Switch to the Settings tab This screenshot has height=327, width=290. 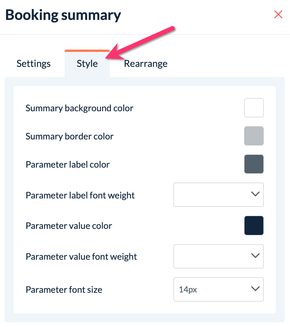33,64
